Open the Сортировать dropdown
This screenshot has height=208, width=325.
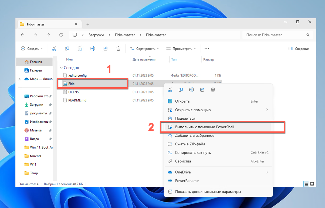point(144,49)
